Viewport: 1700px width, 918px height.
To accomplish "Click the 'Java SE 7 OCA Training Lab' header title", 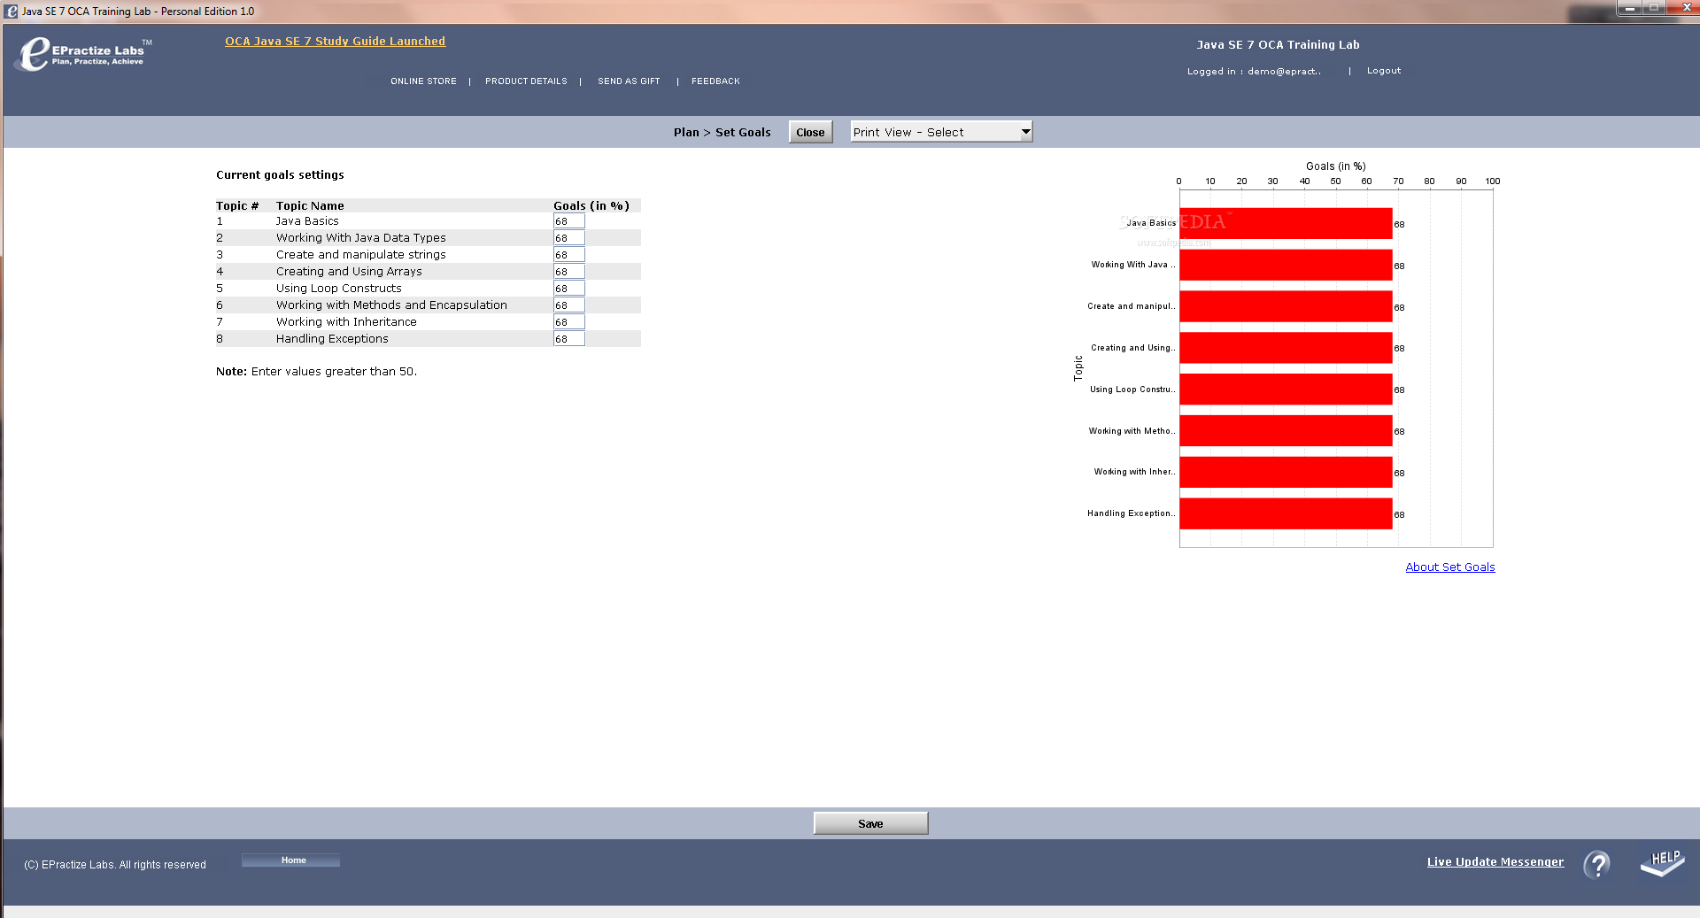I will [1278, 45].
